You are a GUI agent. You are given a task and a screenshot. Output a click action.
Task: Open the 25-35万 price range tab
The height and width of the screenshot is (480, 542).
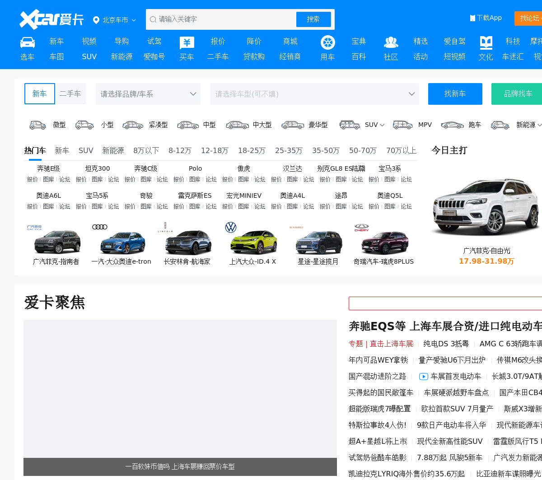tap(289, 150)
